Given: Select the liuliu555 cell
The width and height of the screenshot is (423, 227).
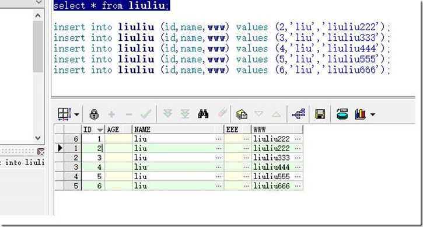Looking at the screenshot, I should [277, 177].
